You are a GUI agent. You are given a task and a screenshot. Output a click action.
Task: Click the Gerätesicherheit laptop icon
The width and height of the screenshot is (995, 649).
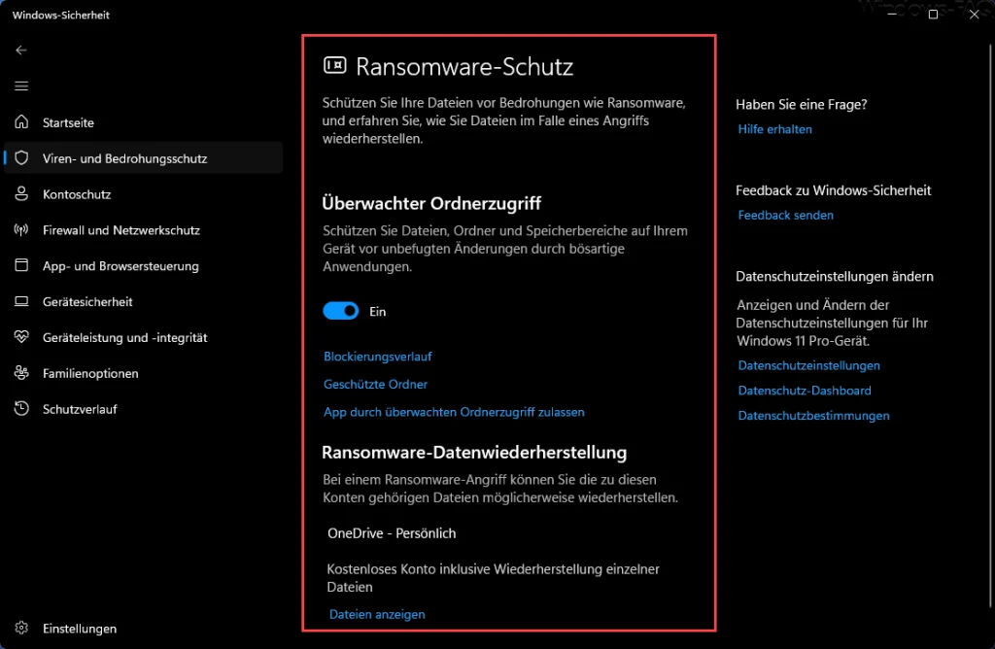[x=21, y=301]
